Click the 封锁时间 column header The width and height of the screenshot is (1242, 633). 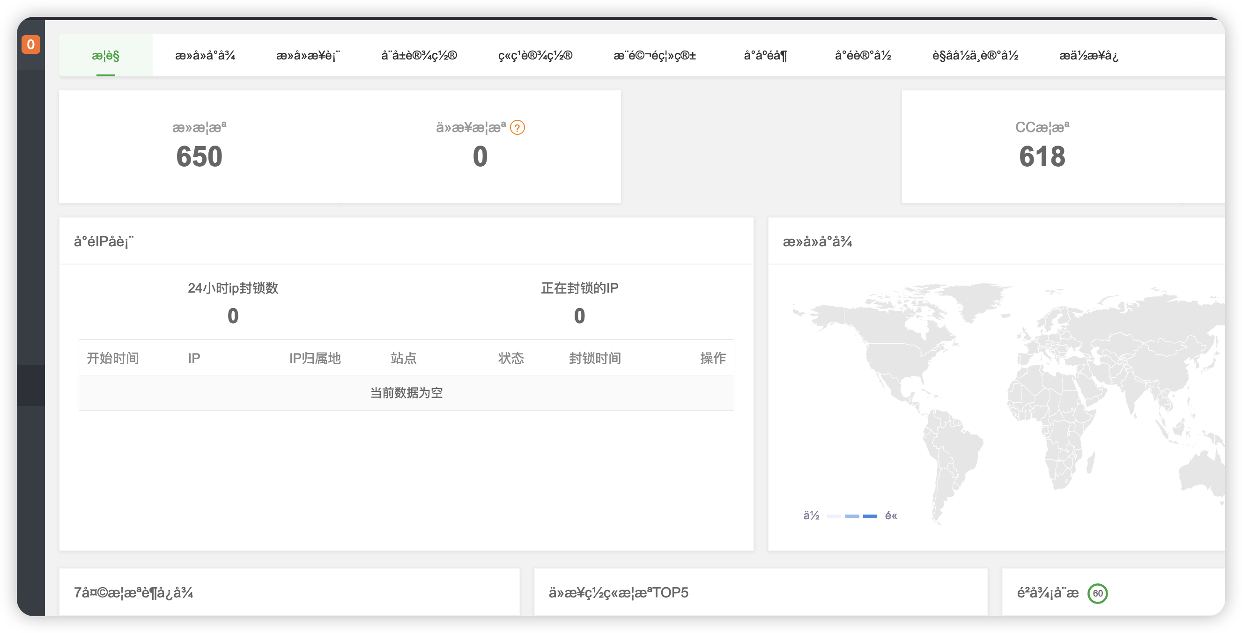[595, 358]
